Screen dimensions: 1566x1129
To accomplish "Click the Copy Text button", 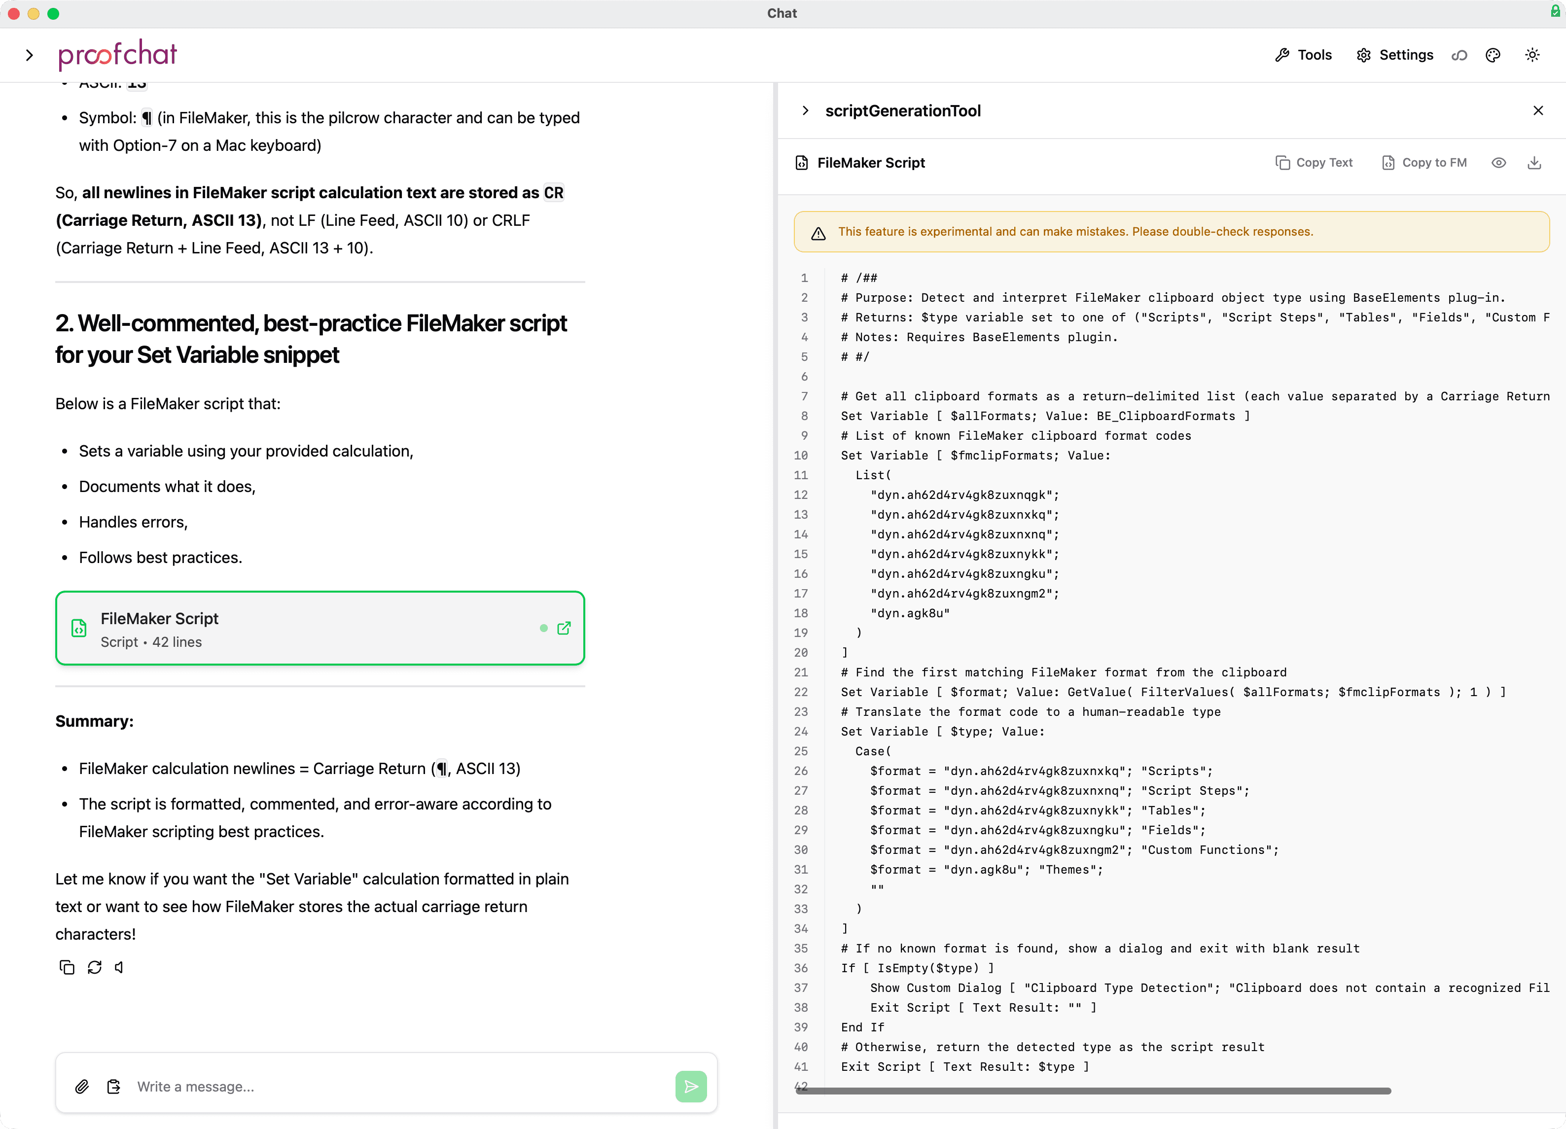I will click(1314, 162).
